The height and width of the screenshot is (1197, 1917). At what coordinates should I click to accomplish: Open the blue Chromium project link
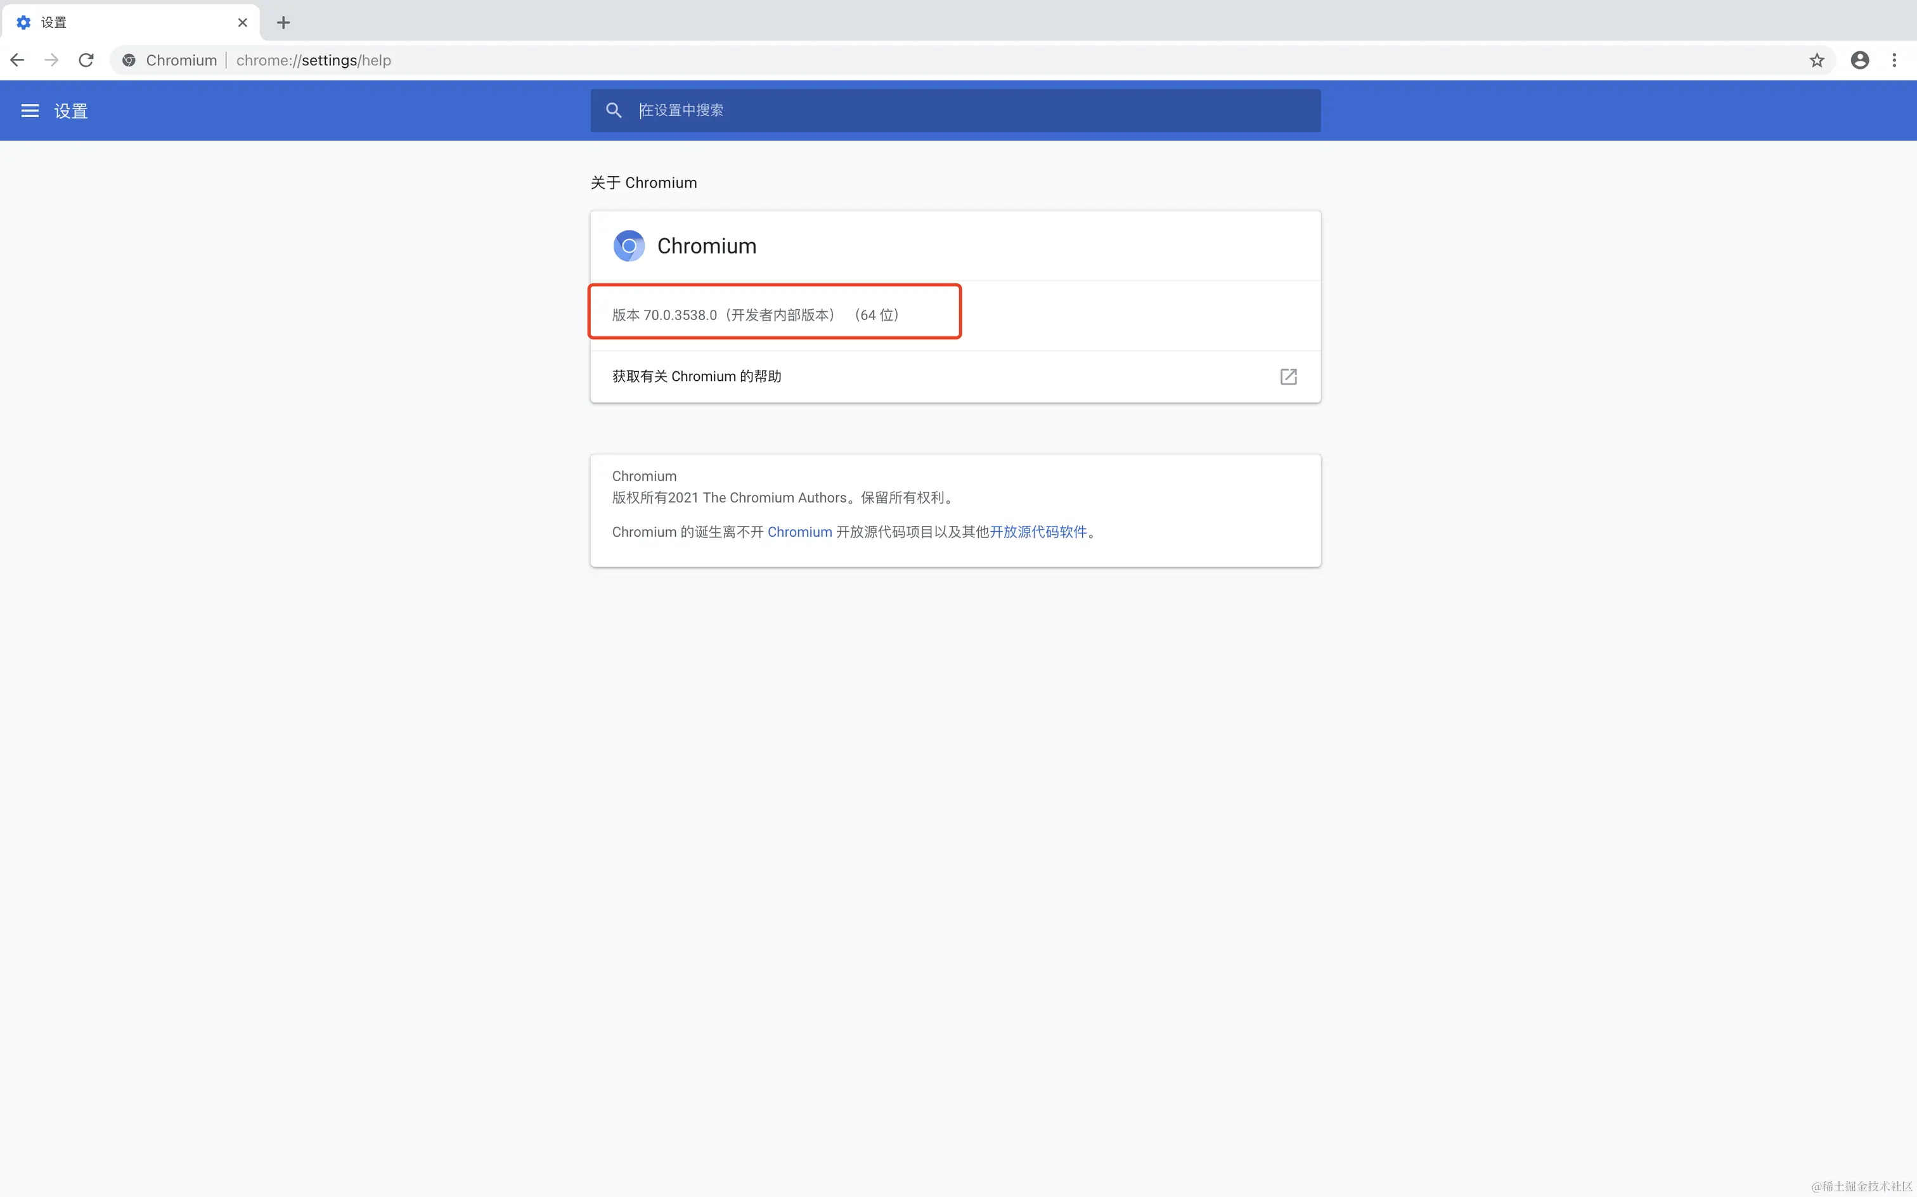799,532
